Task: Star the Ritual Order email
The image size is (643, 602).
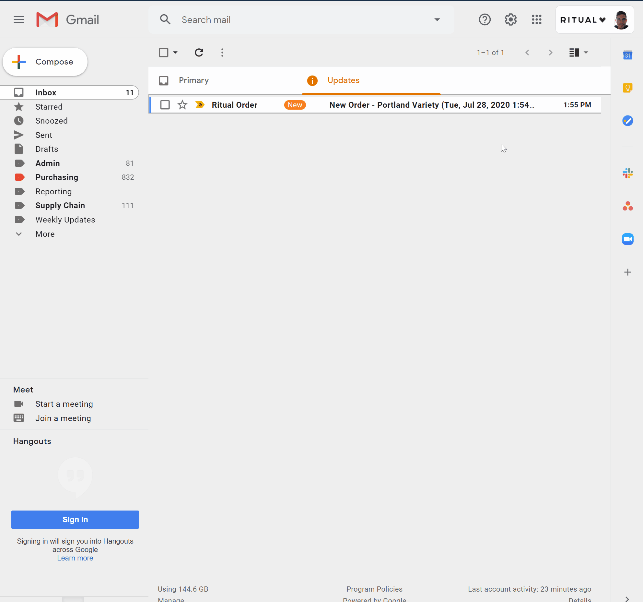Action: 182,105
